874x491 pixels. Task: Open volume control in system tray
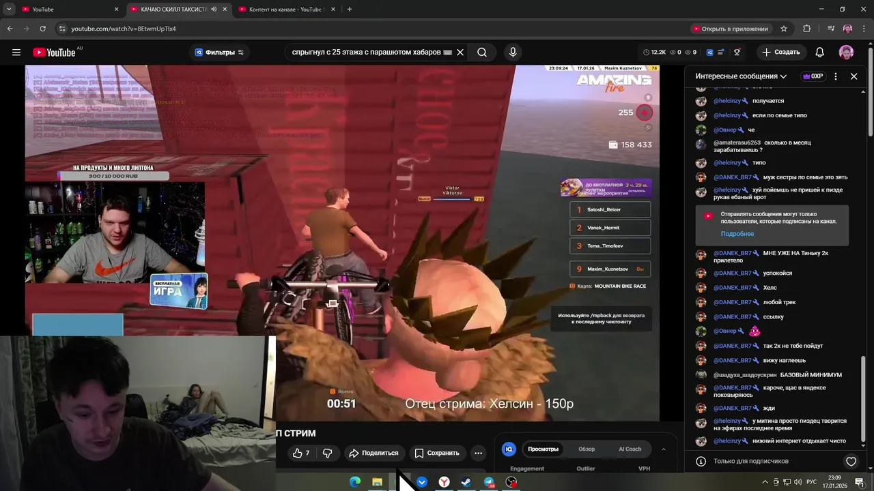(x=798, y=482)
